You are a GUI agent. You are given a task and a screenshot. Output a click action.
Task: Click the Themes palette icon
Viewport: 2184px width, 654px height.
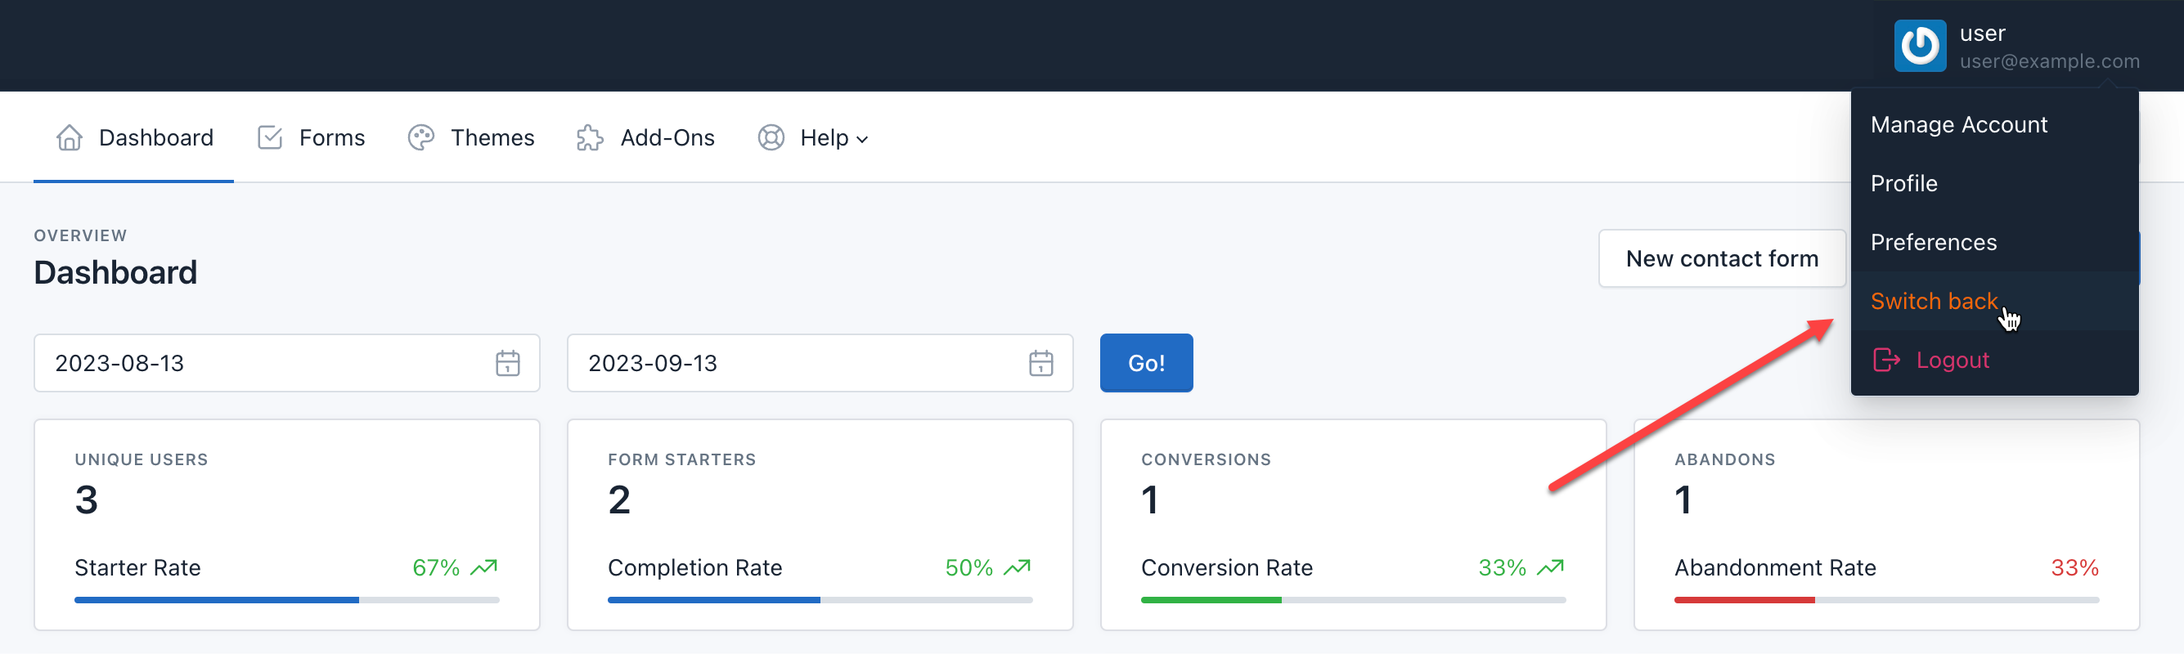point(420,137)
